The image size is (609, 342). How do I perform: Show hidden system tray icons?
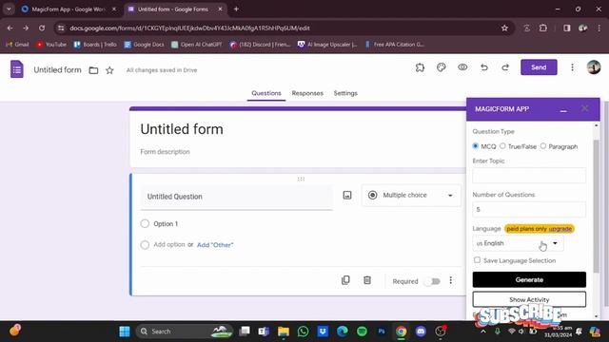coord(483,332)
